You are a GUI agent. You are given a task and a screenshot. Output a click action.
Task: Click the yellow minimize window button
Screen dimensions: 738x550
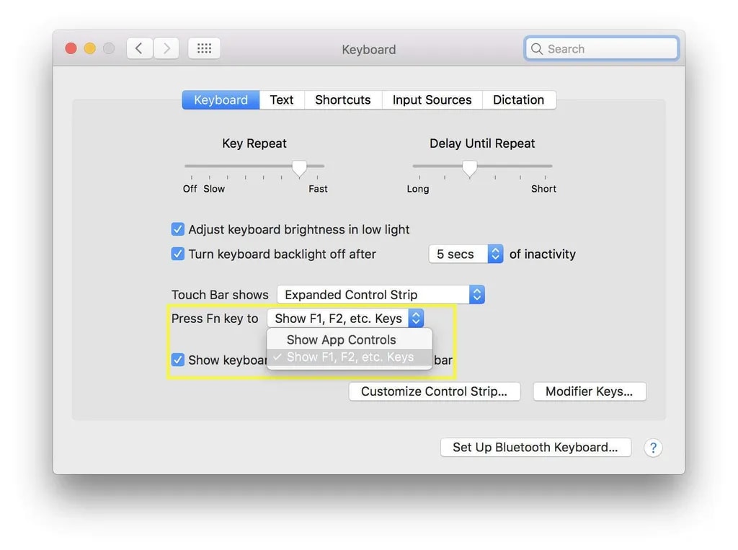[x=89, y=48]
